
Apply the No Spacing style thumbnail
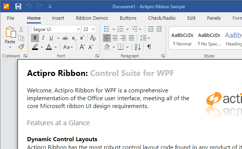pos(209,39)
